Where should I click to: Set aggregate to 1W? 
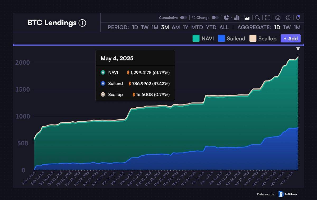tap(287, 27)
